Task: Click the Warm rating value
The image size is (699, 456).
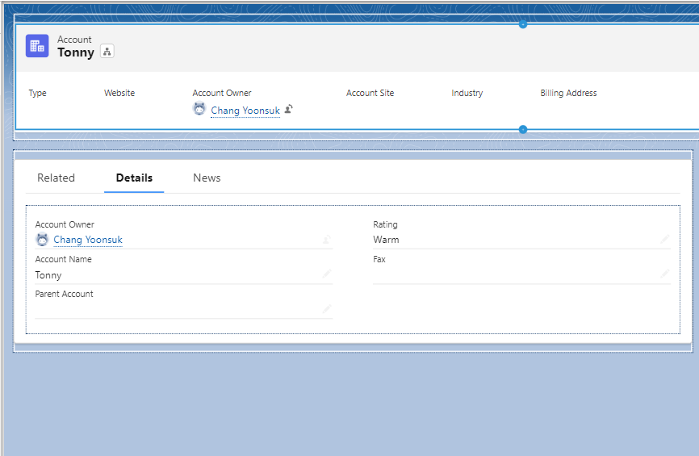Action: tap(386, 240)
